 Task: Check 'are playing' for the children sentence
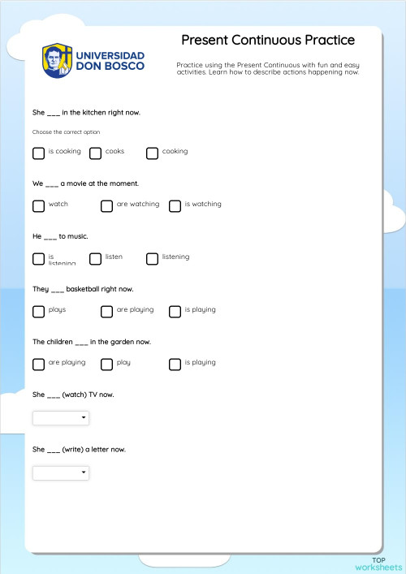38,365
